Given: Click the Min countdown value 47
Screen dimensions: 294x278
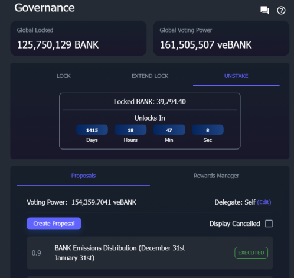Looking at the screenshot, I should [x=169, y=130].
